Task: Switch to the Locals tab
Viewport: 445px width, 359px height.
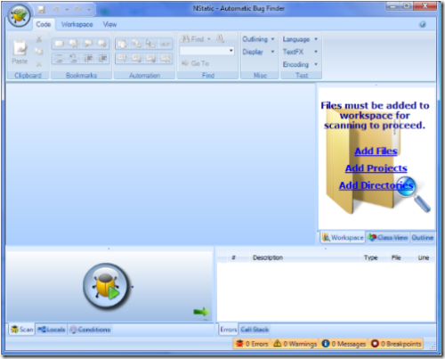Action: pyautogui.click(x=52, y=330)
